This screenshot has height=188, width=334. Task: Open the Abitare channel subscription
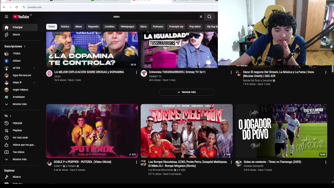[20, 61]
